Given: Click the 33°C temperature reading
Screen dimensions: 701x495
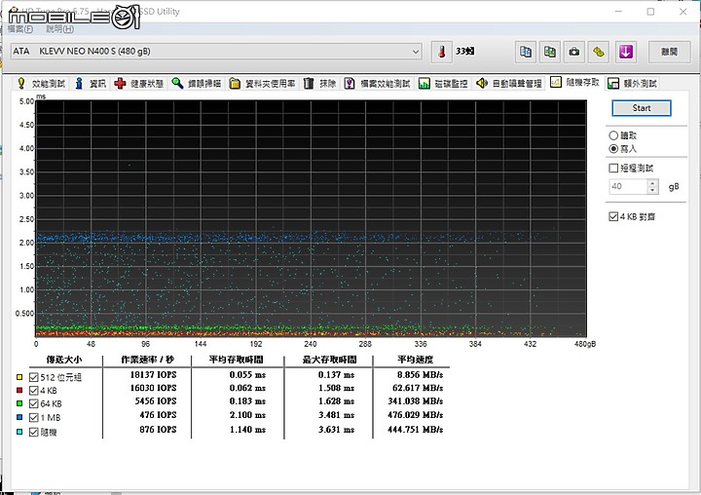Looking at the screenshot, I should point(465,51).
